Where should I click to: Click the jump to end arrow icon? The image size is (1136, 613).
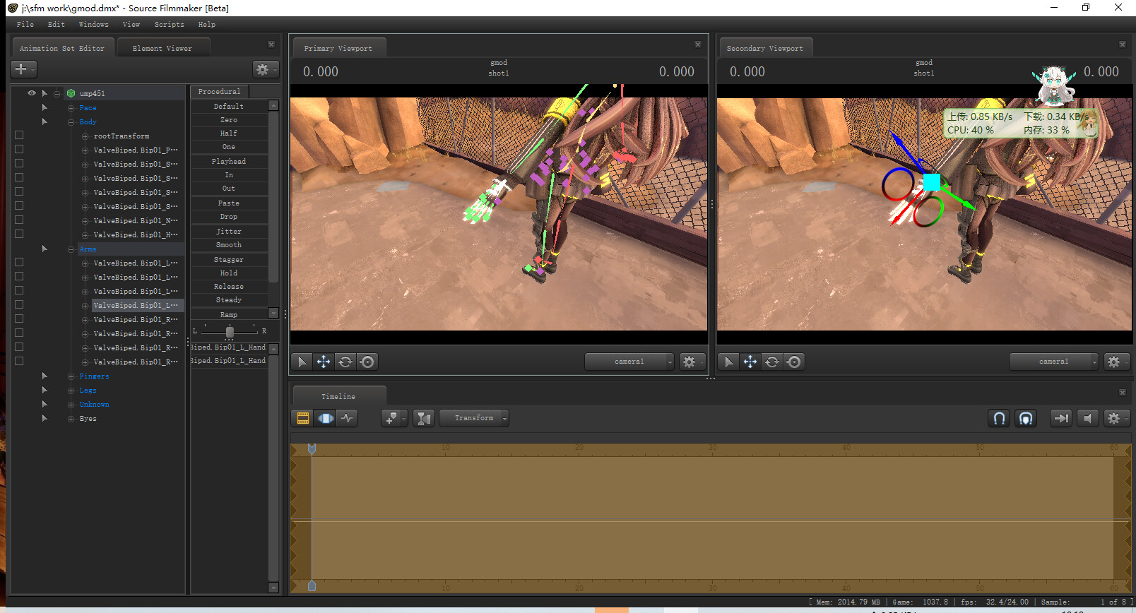tap(1061, 418)
